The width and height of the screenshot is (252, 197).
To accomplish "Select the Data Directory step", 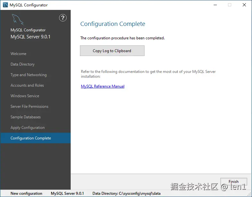I will click(22, 64).
